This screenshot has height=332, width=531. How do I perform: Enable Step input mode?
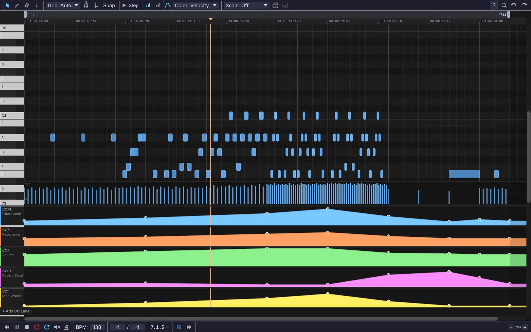(x=130, y=5)
